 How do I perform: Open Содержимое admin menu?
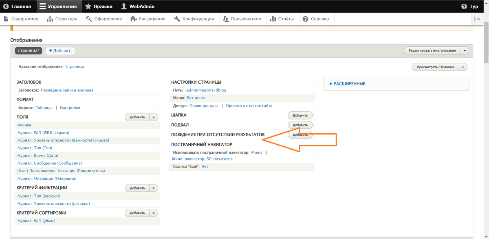point(21,19)
